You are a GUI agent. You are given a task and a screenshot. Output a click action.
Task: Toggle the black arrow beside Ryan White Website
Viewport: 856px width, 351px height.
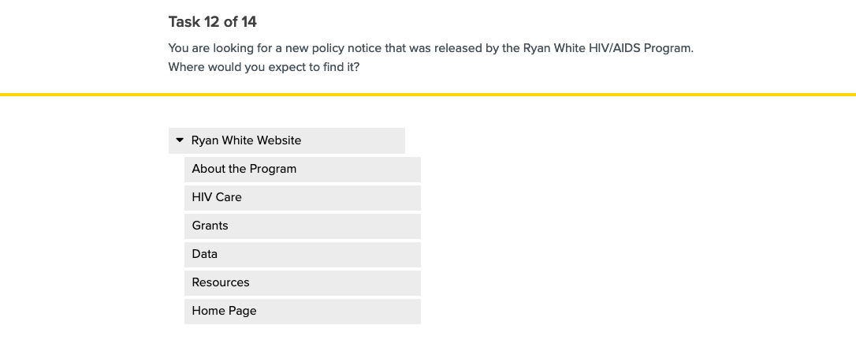point(180,140)
